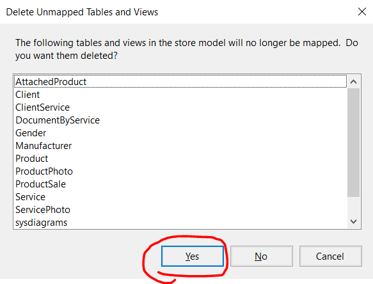Cancel the delete unmapped tables dialog
This screenshot has height=284, width=373.
[x=330, y=256]
